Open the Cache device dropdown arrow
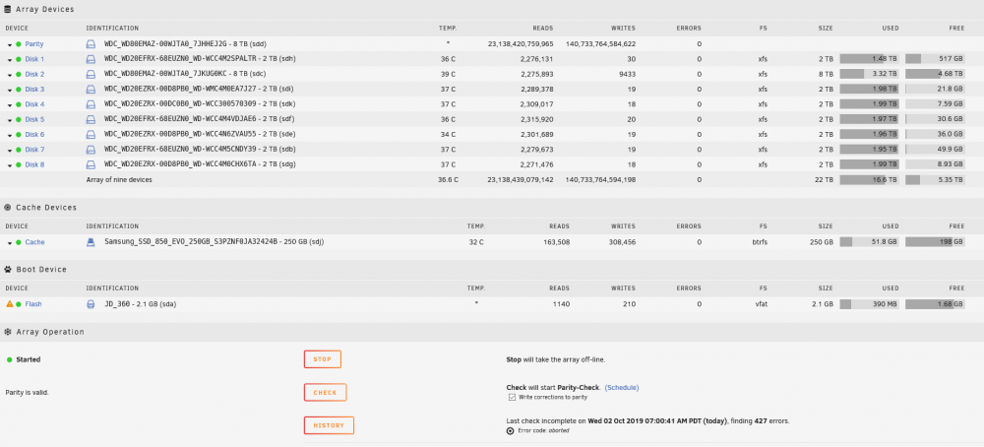This screenshot has width=984, height=447. pyautogui.click(x=10, y=243)
